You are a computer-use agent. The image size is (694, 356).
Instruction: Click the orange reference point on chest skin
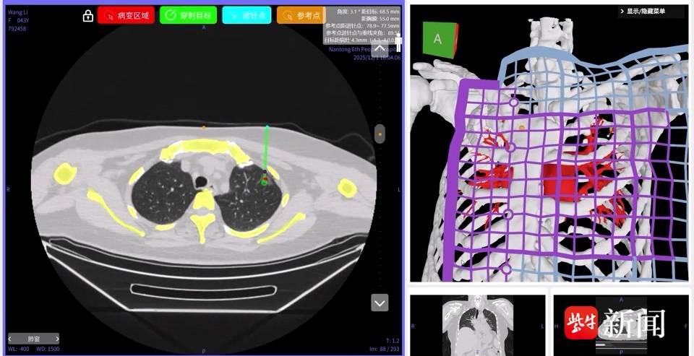(204, 128)
